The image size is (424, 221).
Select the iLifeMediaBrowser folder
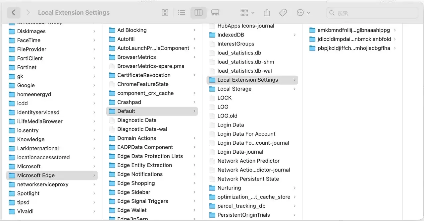tap(52, 121)
